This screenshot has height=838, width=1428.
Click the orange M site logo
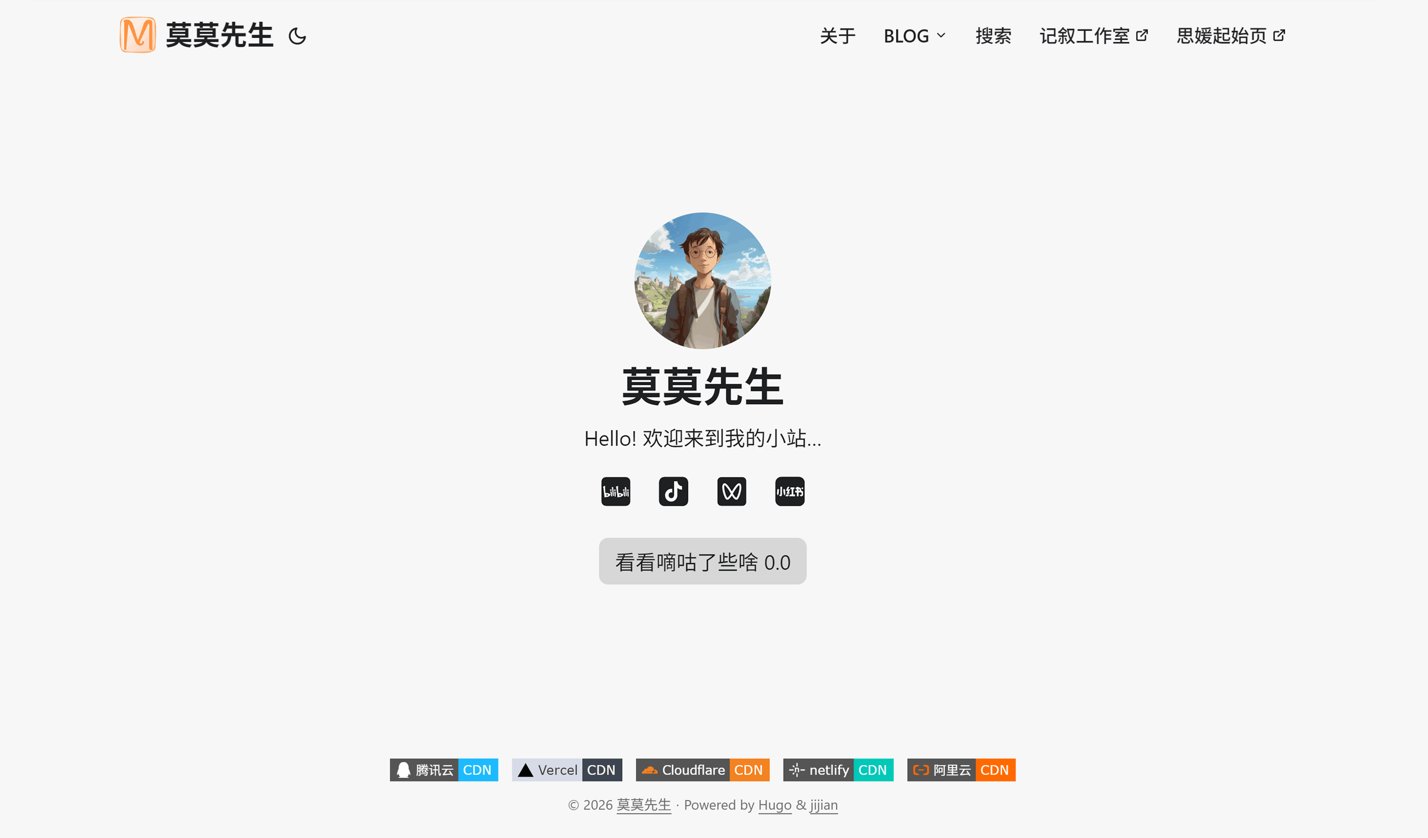[x=137, y=34]
